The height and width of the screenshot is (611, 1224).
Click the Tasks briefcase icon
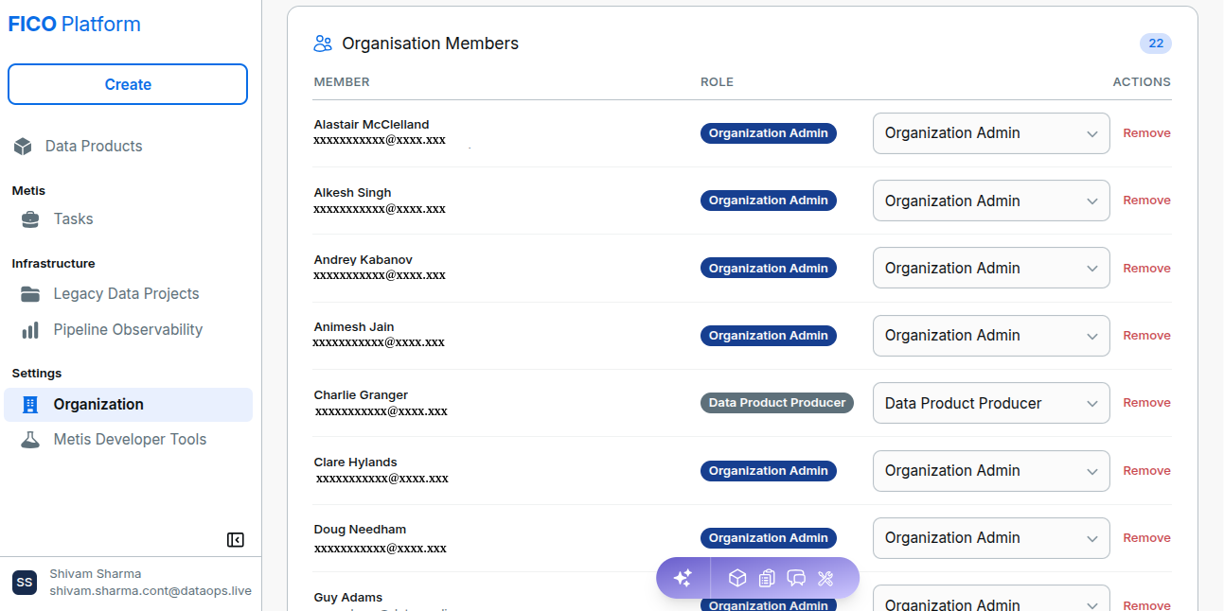[30, 219]
